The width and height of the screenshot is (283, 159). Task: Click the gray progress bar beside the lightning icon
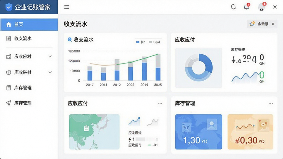tap(146, 139)
